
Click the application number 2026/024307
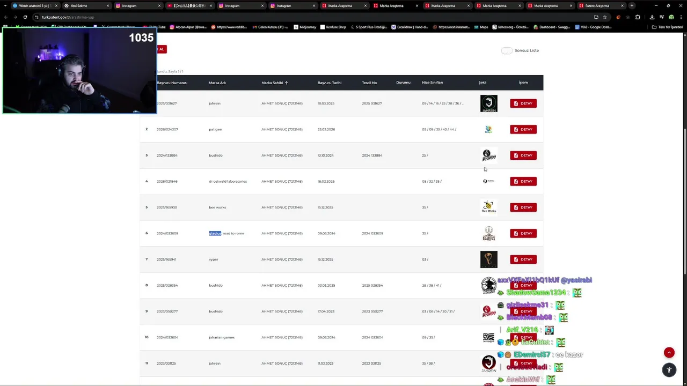click(167, 129)
